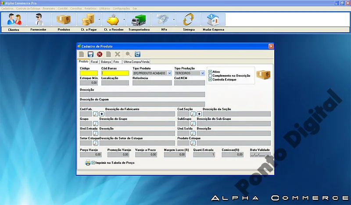Toggle Imprimir na Tabela de Preço checkbox
This screenshot has width=351, height=205.
pos(93,163)
